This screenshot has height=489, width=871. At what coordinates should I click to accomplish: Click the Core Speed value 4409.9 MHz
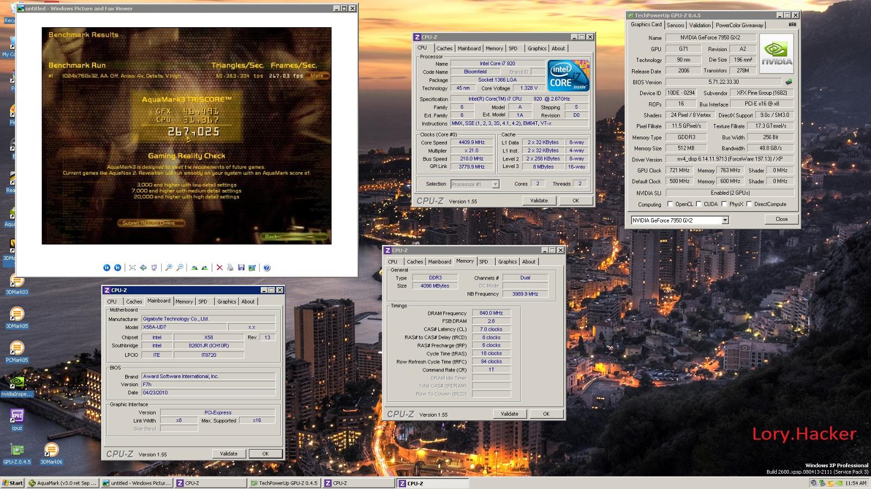coord(471,143)
